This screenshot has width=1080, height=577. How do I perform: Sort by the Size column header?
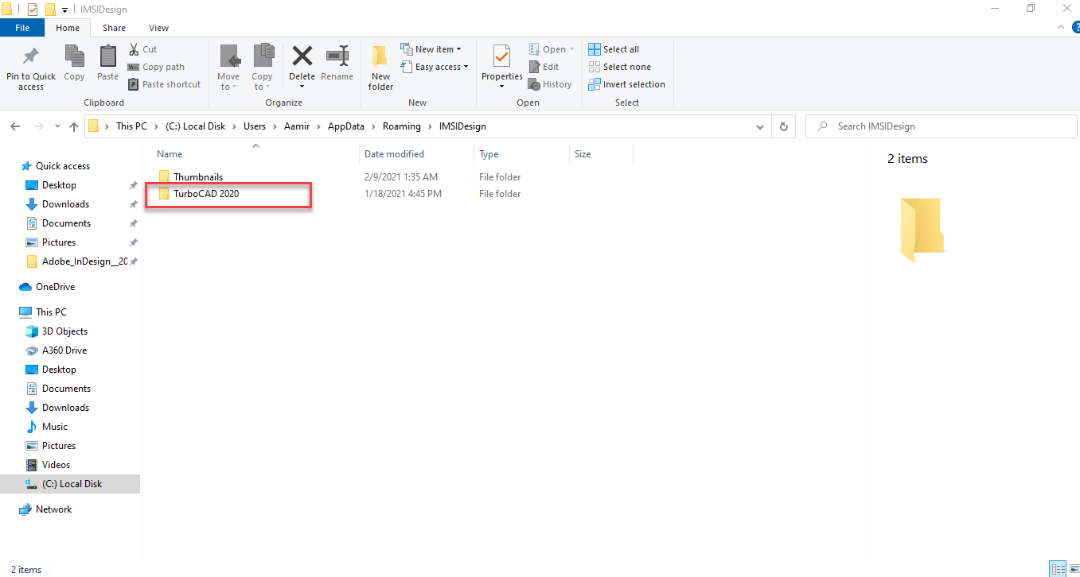[583, 154]
